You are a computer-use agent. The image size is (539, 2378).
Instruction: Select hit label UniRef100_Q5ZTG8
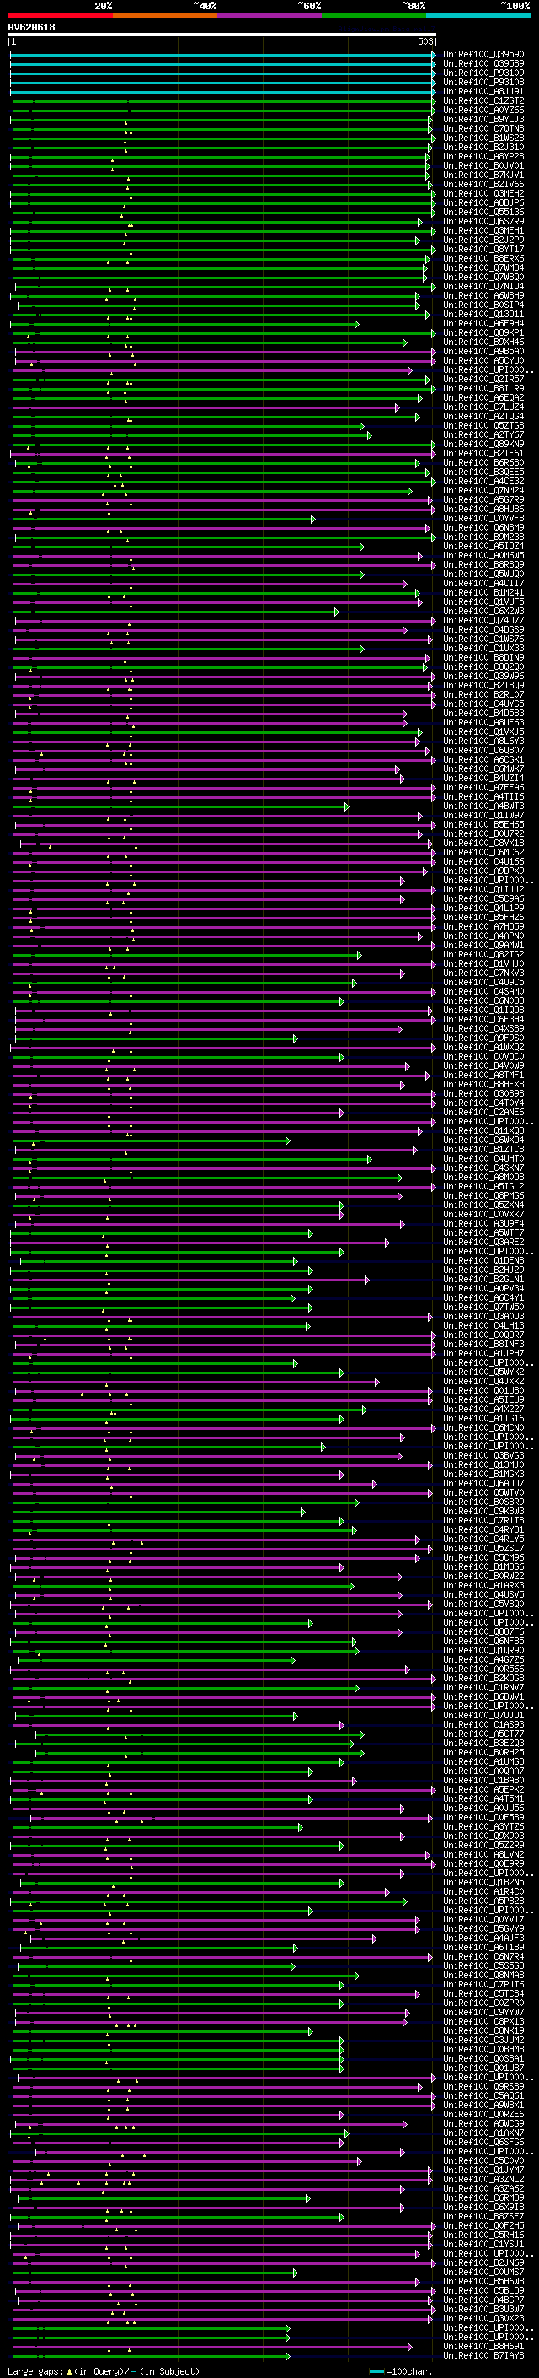483,425
